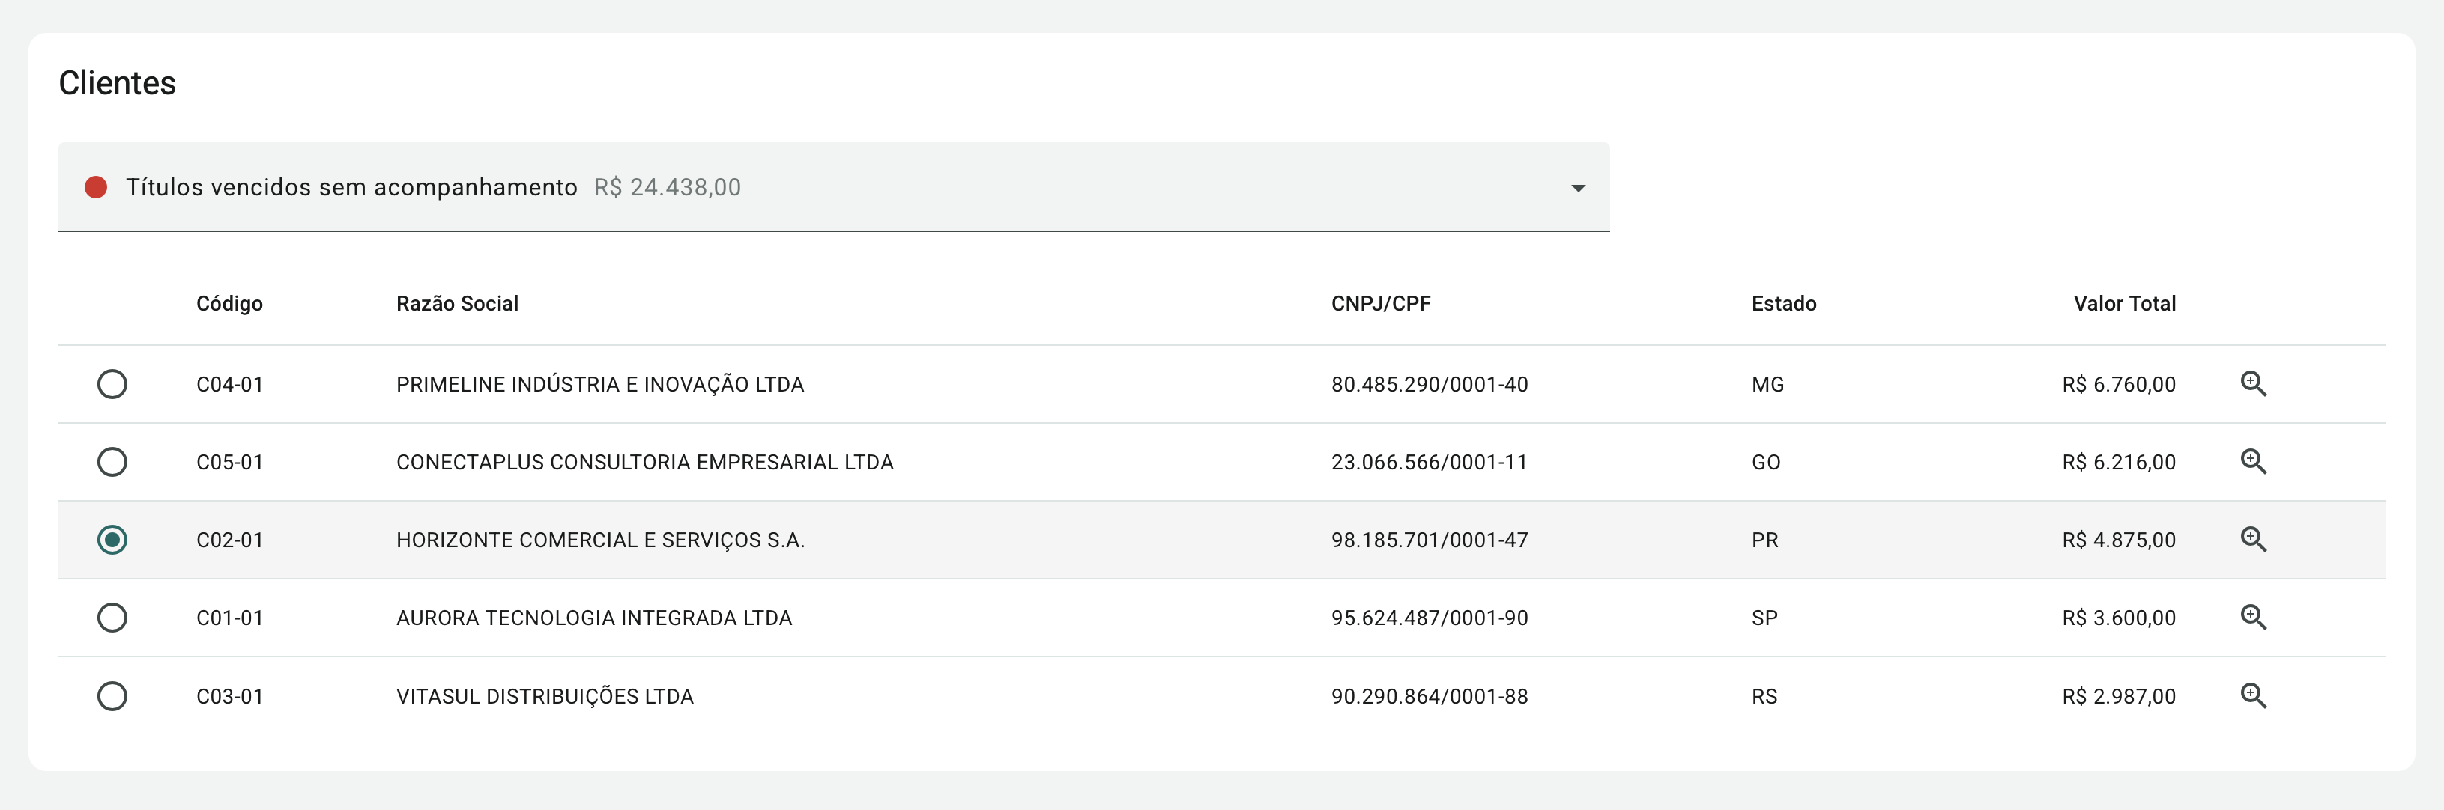
Task: Click the Razão Social column header
Action: click(x=457, y=303)
